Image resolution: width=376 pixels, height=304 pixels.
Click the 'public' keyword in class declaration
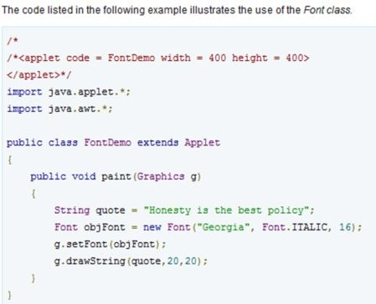[x=24, y=143]
